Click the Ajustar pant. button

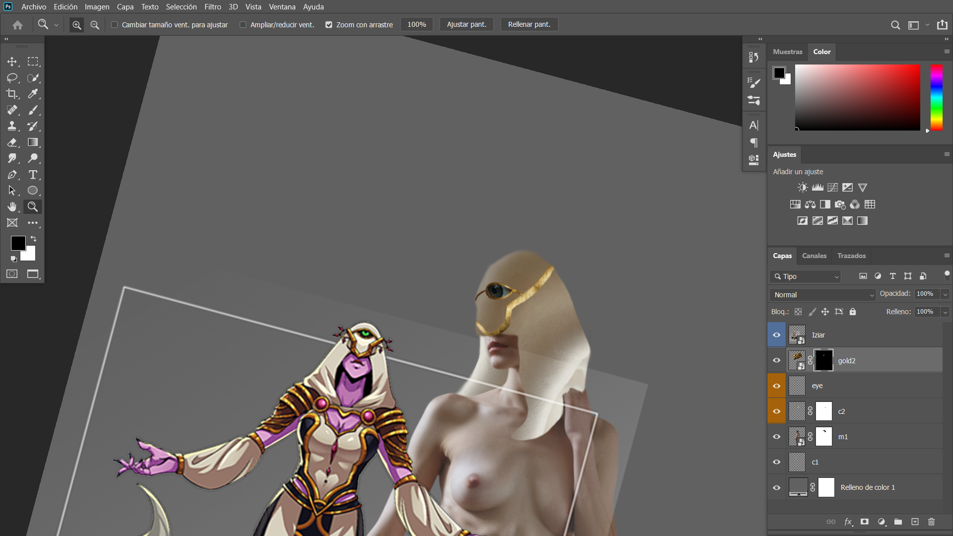[466, 24]
